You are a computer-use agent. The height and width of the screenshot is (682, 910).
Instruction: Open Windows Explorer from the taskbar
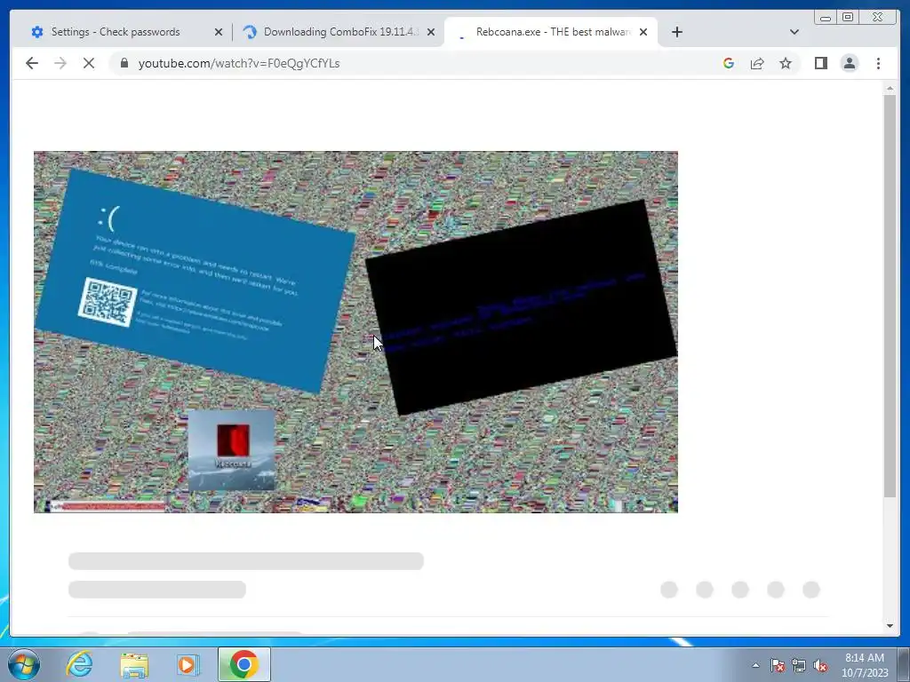[133, 664]
